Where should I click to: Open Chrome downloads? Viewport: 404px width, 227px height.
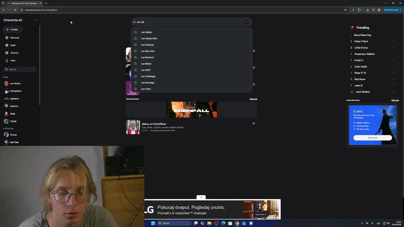(x=368, y=10)
